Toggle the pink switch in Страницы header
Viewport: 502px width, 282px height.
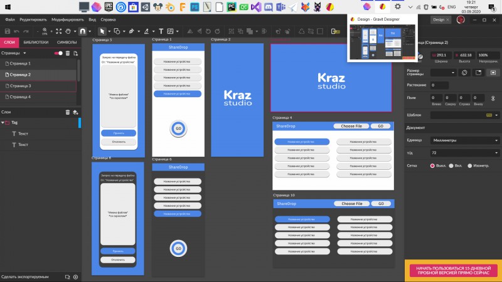[58, 53]
